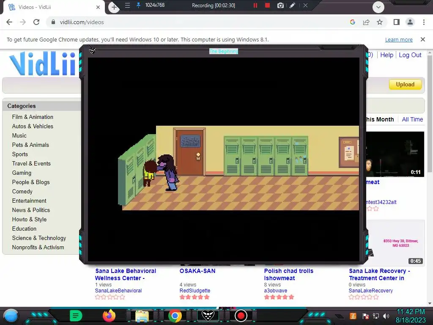This screenshot has height=325, width=433.
Task: Visit the a3obwave channel
Action: coord(275,291)
